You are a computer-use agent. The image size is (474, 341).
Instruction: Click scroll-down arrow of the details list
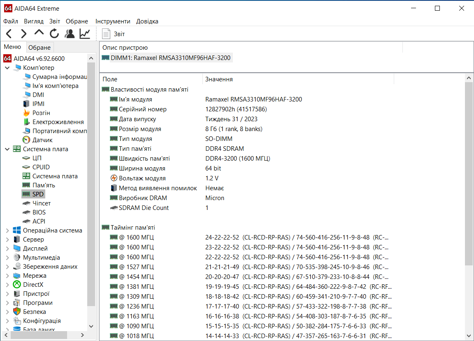click(x=469, y=336)
